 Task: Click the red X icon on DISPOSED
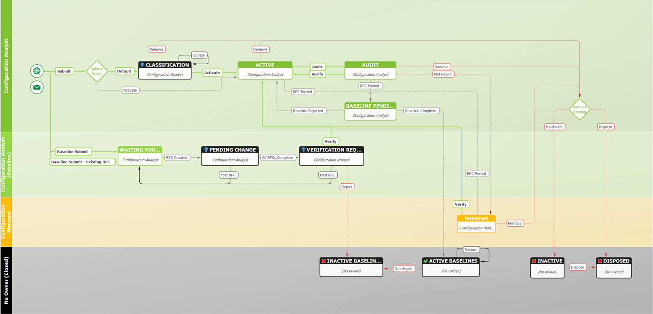599,261
